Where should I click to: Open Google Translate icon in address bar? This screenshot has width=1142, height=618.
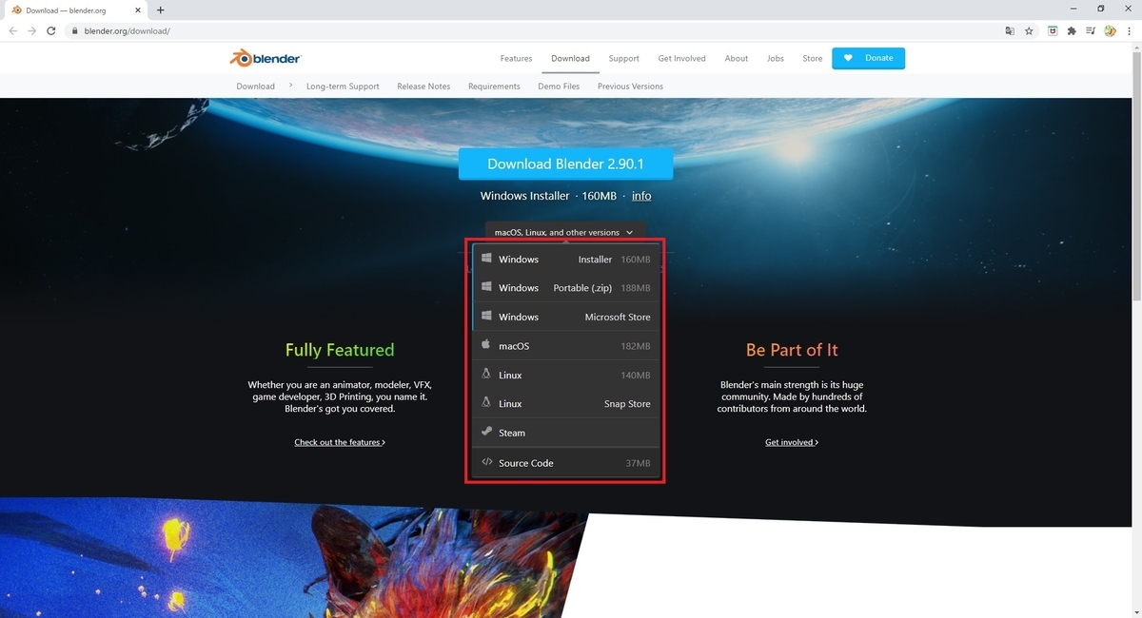click(1010, 30)
